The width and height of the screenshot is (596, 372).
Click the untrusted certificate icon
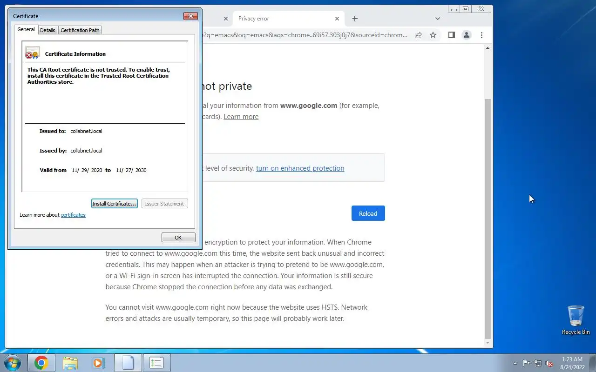[x=32, y=53]
